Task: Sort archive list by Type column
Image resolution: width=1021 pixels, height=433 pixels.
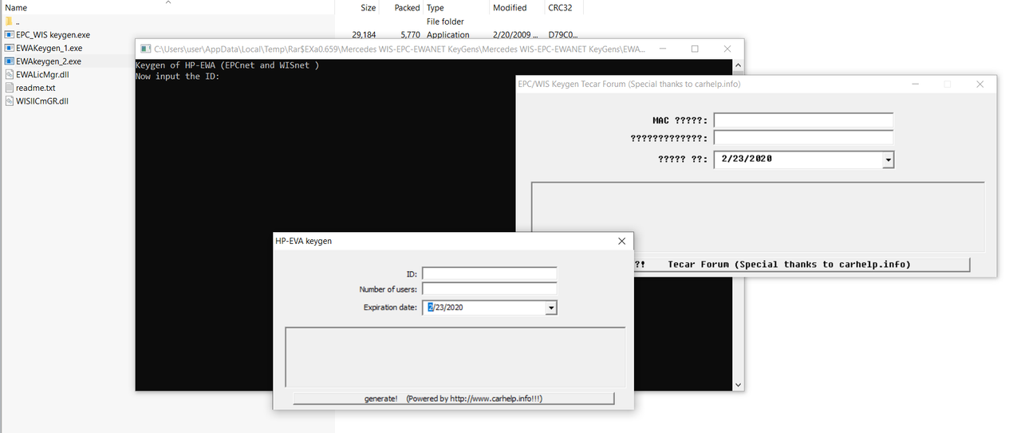Action: (x=436, y=8)
